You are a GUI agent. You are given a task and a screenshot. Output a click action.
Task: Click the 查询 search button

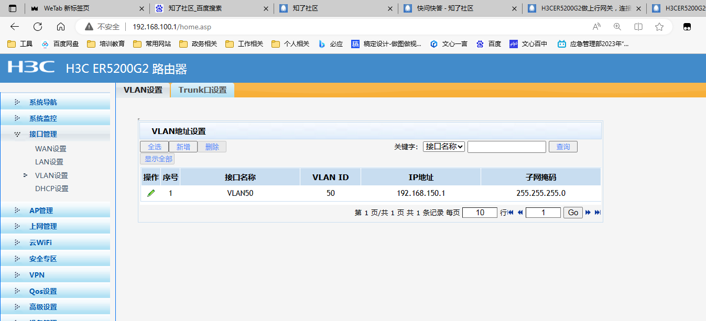click(563, 147)
